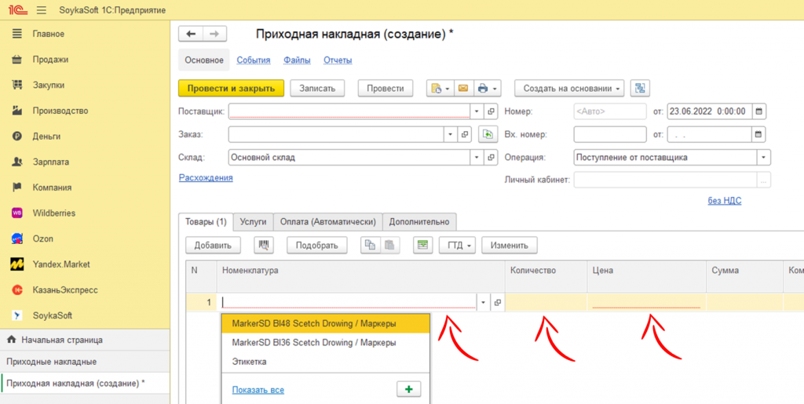Click the barcode scanner icon button
The width and height of the screenshot is (804, 404).
point(264,246)
